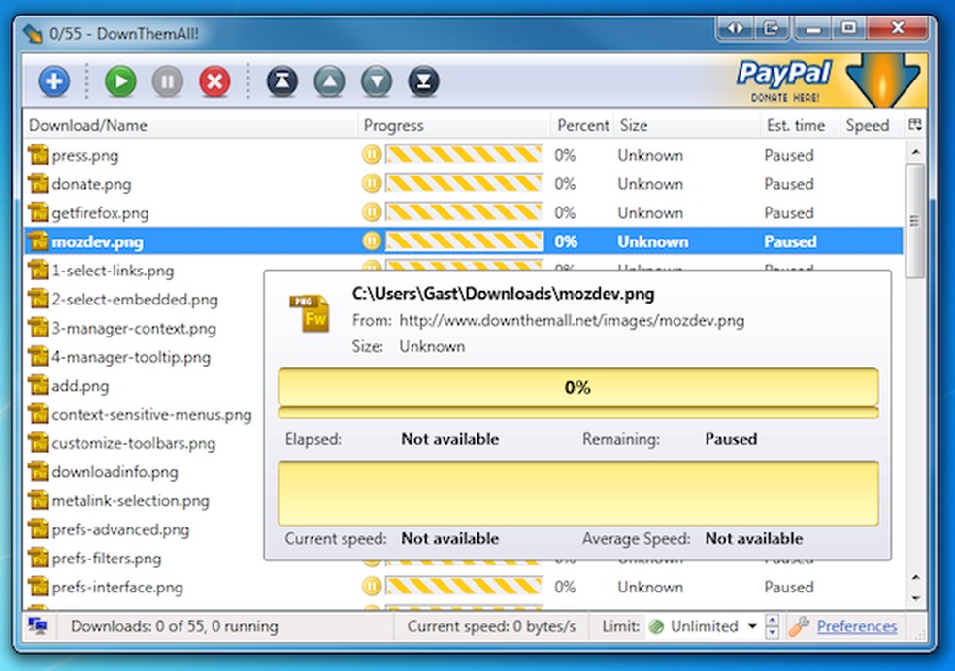Move selection to bottom of the queue
Viewport: 955px width, 671px height.
[424, 81]
